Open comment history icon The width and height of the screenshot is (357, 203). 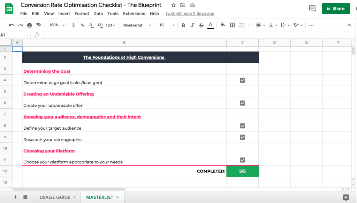(x=312, y=8)
